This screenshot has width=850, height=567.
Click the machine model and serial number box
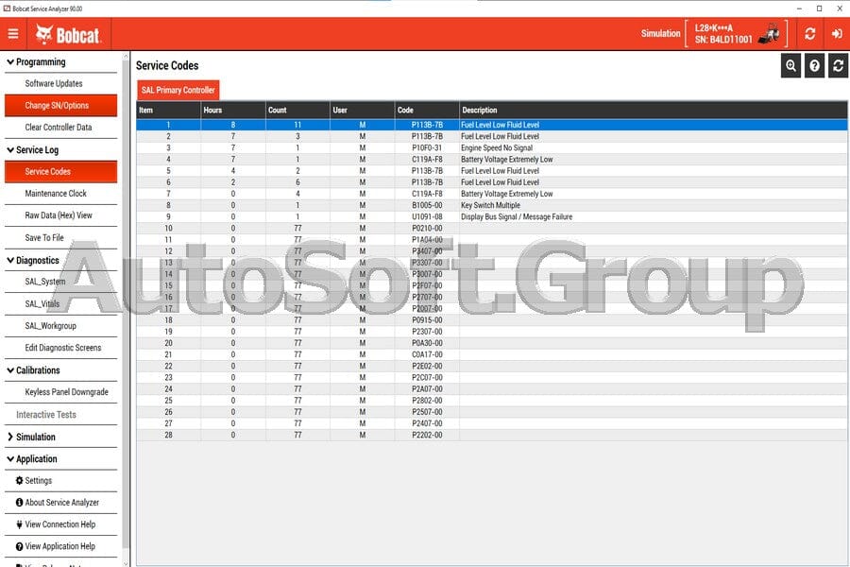[x=736, y=34]
